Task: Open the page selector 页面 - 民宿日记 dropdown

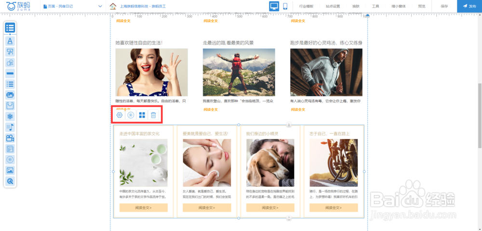Action: point(73,6)
